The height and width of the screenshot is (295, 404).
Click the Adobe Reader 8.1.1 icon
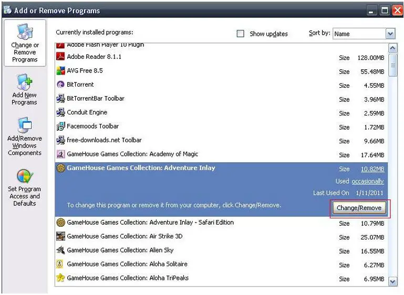60,56
